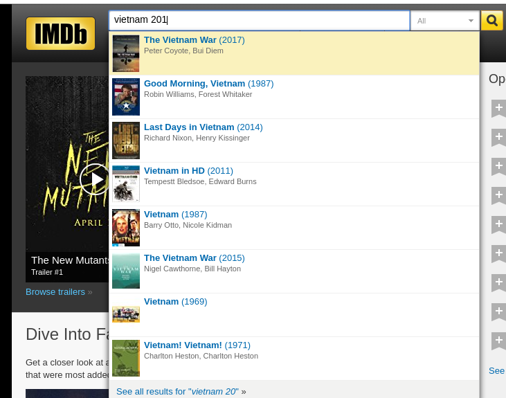Click 'Robin Williams, Forest Whitaker' cast text
The width and height of the screenshot is (506, 398).
coord(198,94)
